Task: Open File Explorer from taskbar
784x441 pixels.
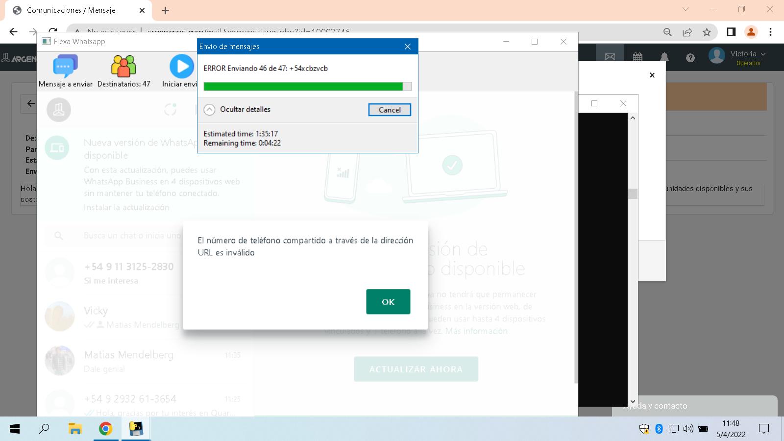Action: (74, 429)
